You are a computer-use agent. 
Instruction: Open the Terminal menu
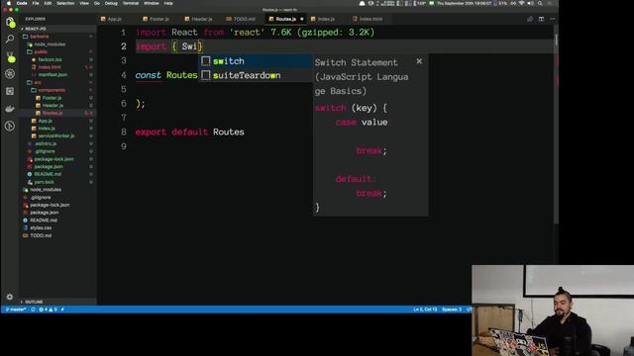pyautogui.click(x=131, y=3)
